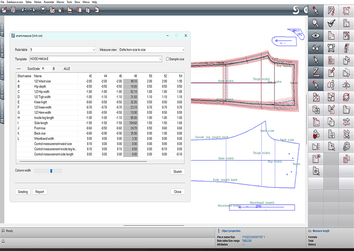Select the eye view tool icon
The width and height of the screenshot is (354, 251).
point(316,36)
